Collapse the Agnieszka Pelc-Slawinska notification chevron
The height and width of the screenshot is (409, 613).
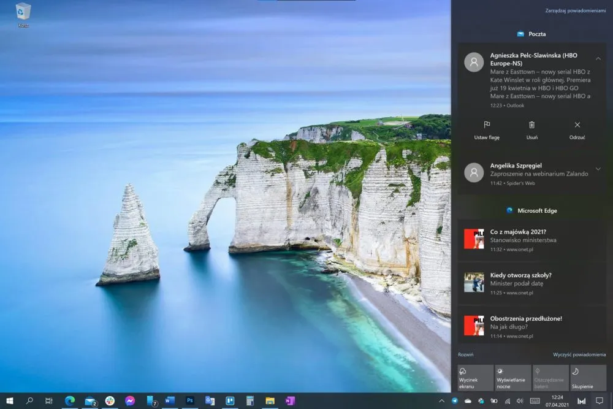tap(598, 59)
